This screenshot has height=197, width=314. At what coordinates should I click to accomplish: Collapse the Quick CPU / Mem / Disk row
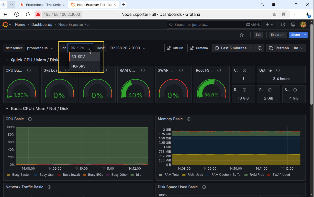pyautogui.click(x=7, y=60)
